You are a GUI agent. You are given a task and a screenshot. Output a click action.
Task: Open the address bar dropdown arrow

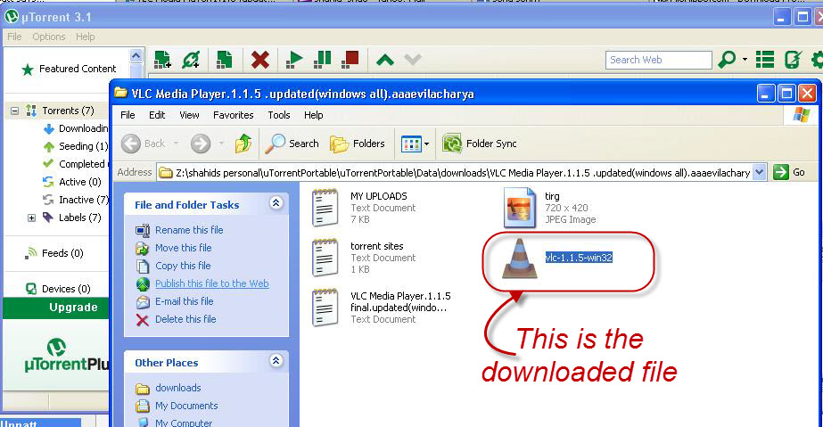(x=759, y=172)
